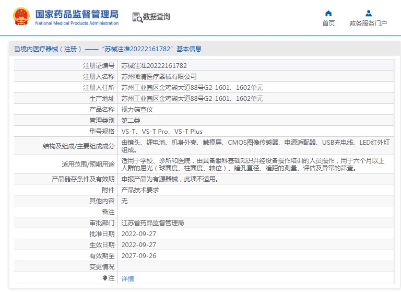Select expiry date 2027-09-26
The image size is (401, 292).
pos(138,256)
